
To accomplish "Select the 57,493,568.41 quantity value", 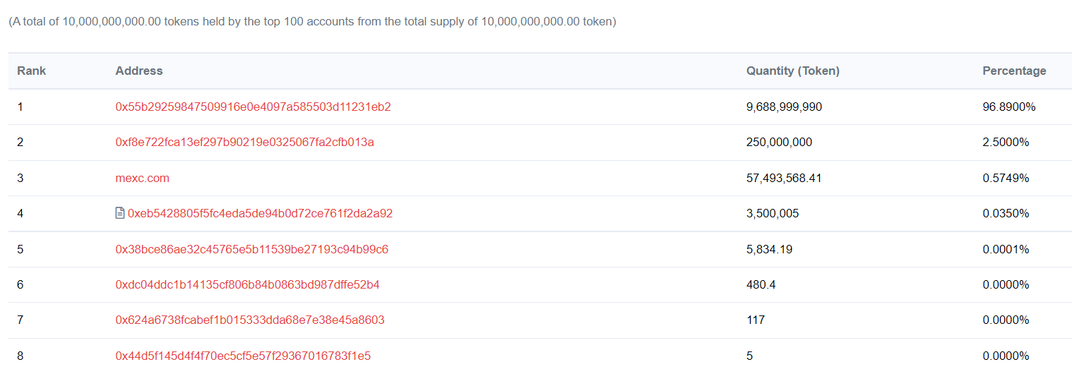I will click(783, 178).
